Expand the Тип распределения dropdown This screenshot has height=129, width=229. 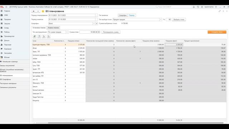point(67,32)
